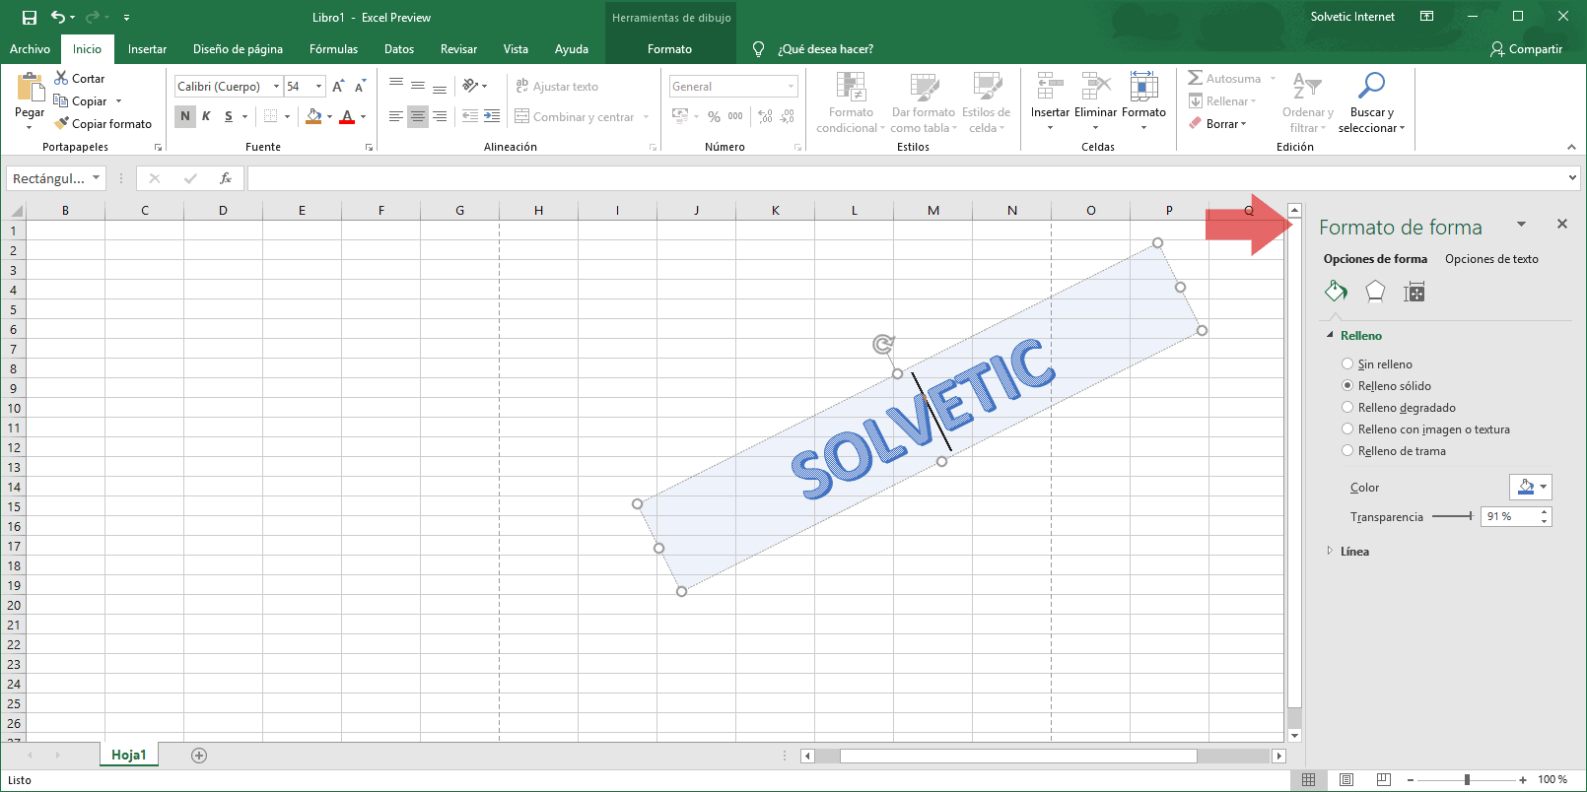Expand the Línea section
This screenshot has height=792, width=1587.
click(x=1330, y=551)
